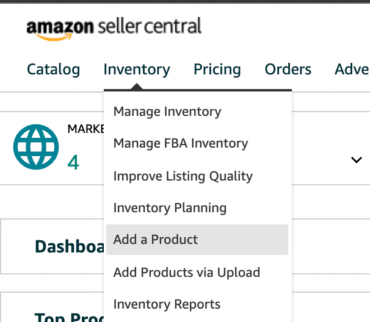370x322 pixels.
Task: Click the Top Products section heading
Action: [69, 317]
